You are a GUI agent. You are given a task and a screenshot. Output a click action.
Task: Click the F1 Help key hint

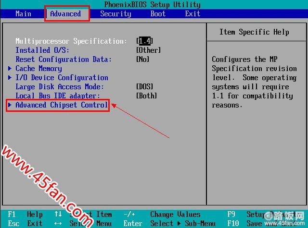(x=25, y=214)
